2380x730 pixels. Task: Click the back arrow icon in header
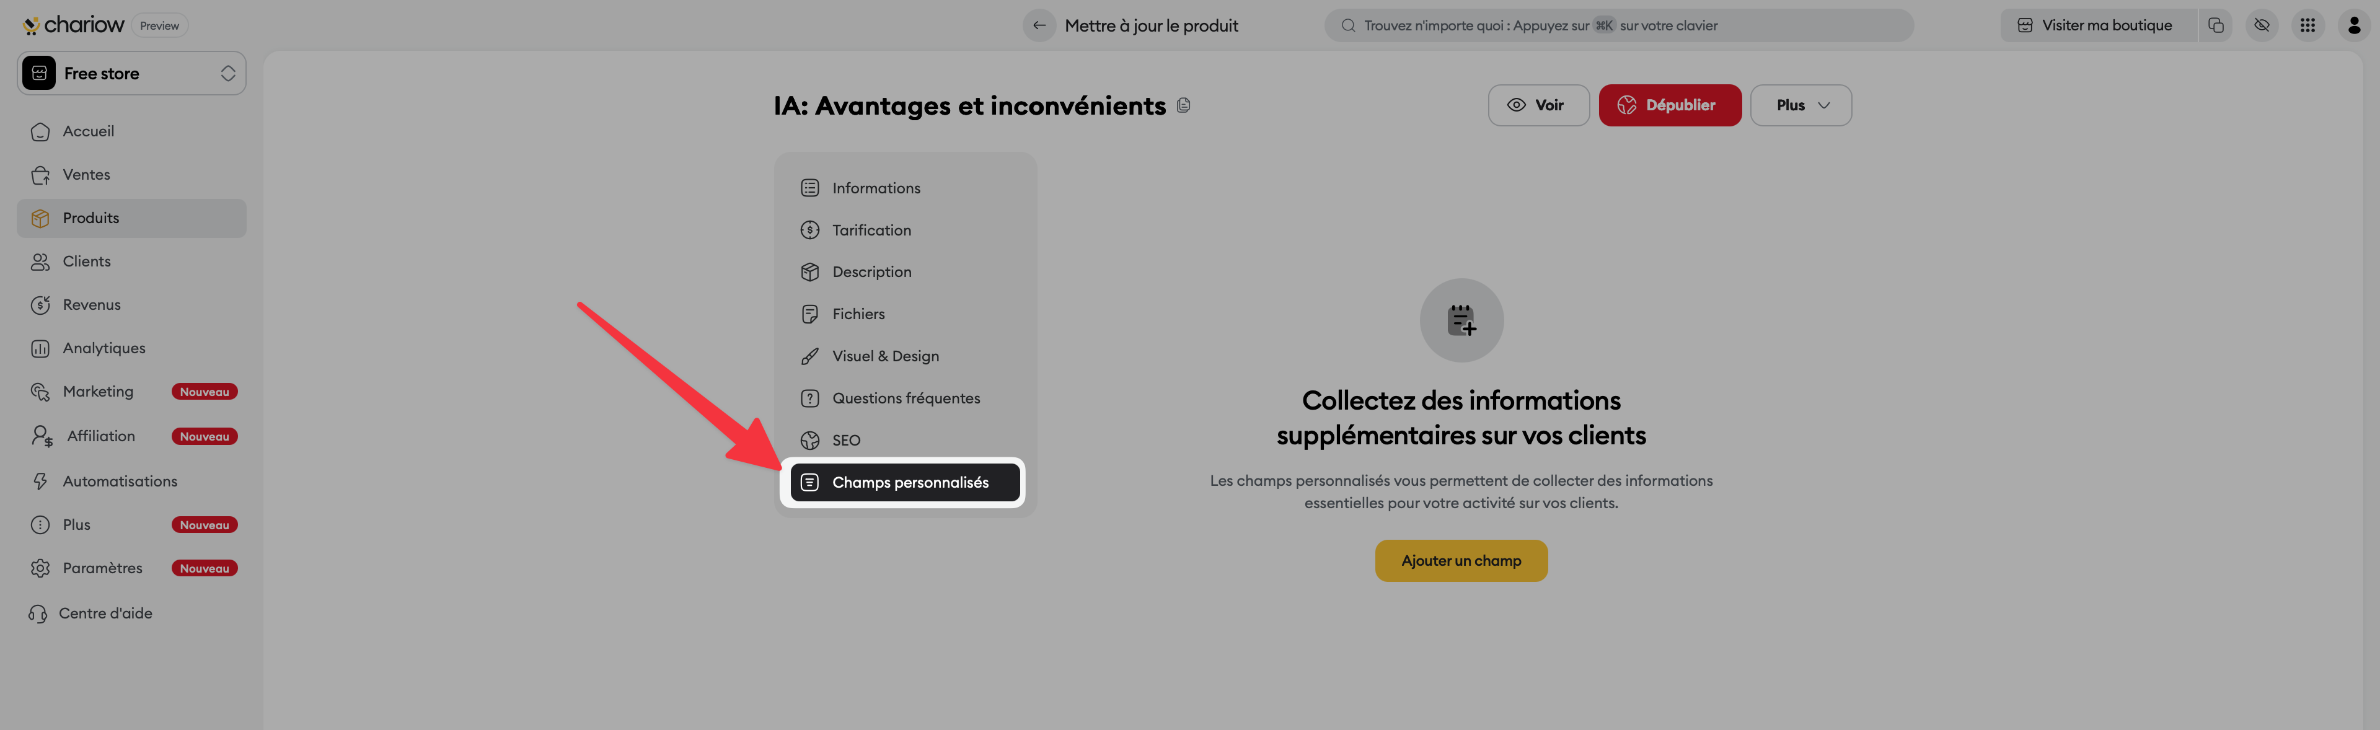1039,26
